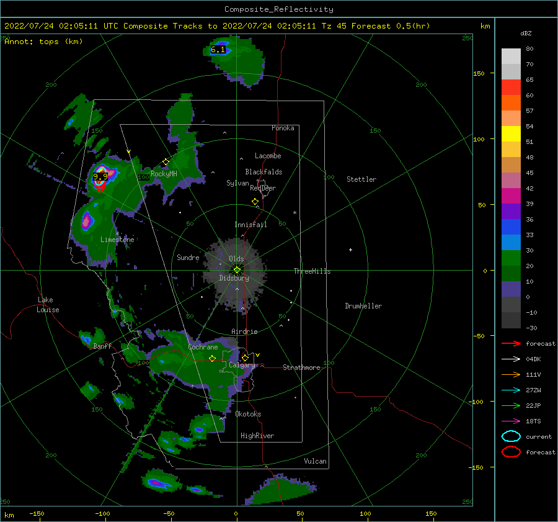Viewport: 558px width, 522px height.
Task: Click the Didsbury label near radar center
Action: tap(234, 278)
